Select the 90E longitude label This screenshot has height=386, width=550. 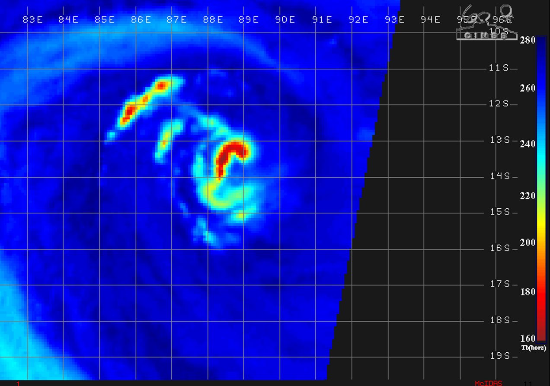point(285,19)
